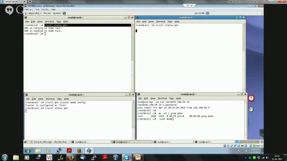Switch to root@rac0 in GNOME window list
This screenshot has width=287, height=161.
coord(91,142)
